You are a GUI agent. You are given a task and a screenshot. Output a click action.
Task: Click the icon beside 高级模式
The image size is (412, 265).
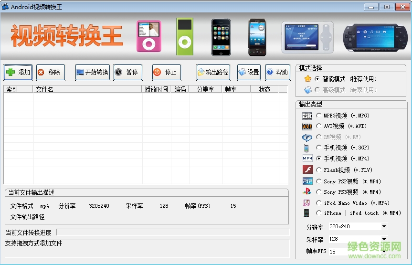point(307,90)
